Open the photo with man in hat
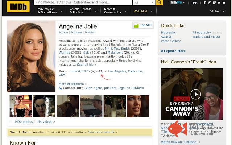The width and height of the screenshot is (232, 145). [x=91, y=106]
